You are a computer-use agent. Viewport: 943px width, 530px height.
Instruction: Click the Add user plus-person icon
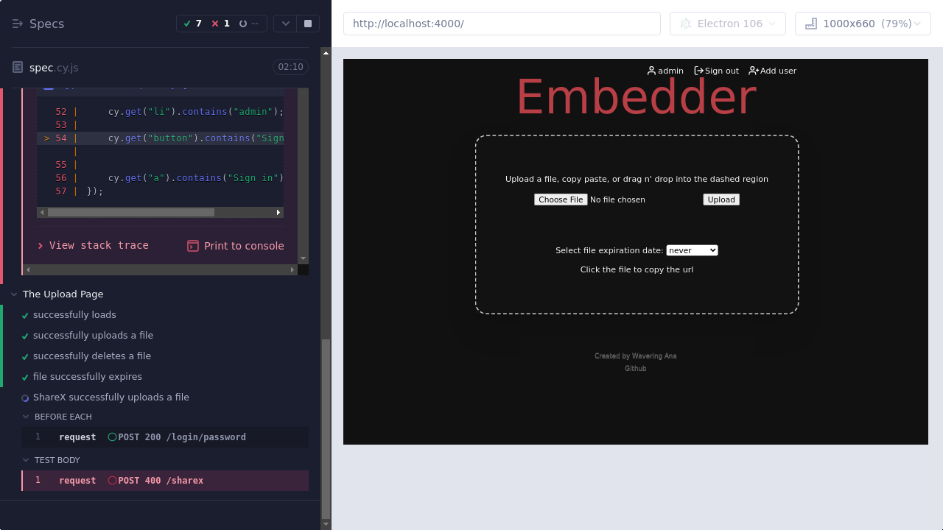point(754,71)
